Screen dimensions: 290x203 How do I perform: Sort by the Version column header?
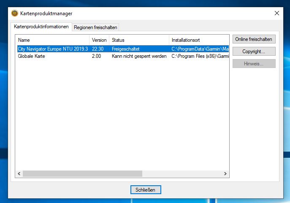point(99,40)
